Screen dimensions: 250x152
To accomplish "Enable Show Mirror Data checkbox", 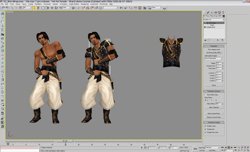I will coord(206,95).
